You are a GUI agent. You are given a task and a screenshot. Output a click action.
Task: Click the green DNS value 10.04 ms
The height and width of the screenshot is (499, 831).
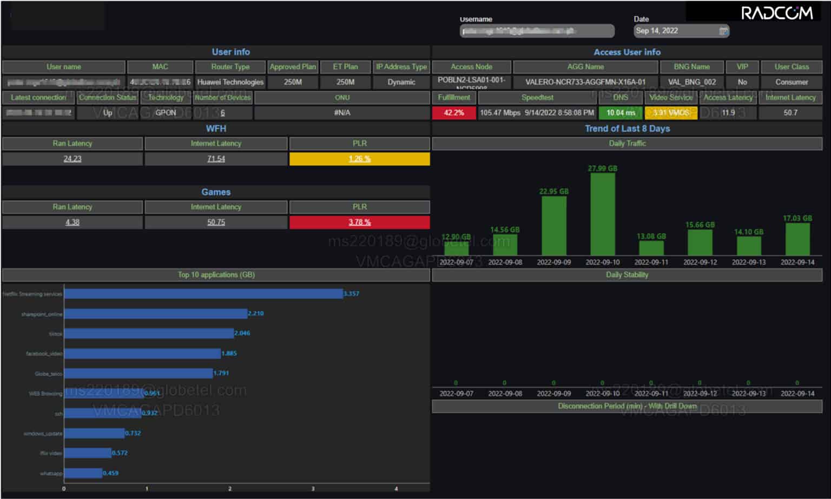[x=620, y=113]
